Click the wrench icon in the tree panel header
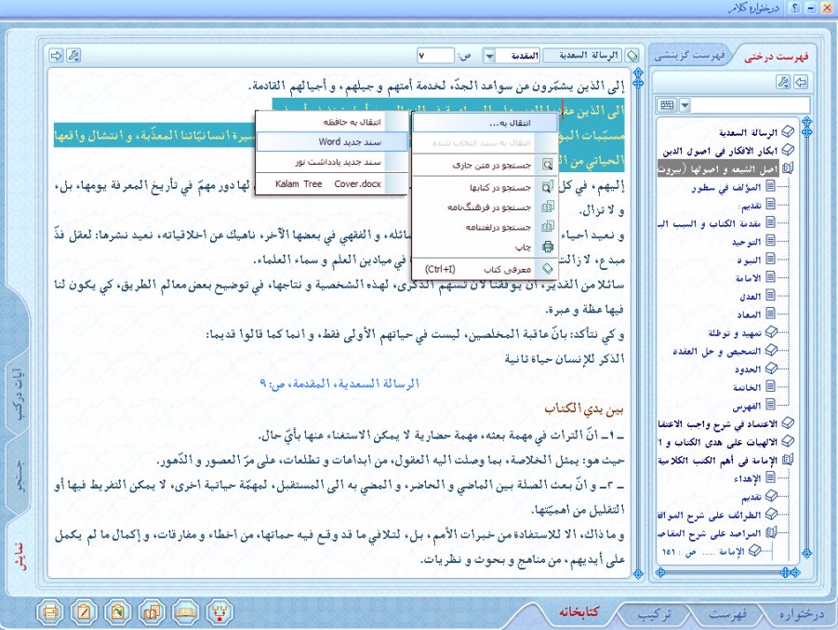Screen dimensions: 838x630 coord(782,83)
